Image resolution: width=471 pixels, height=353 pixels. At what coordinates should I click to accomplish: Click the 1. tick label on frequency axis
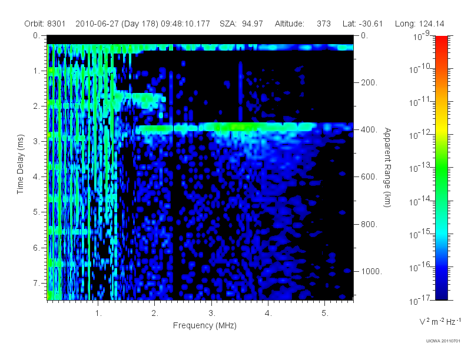pos(98,314)
